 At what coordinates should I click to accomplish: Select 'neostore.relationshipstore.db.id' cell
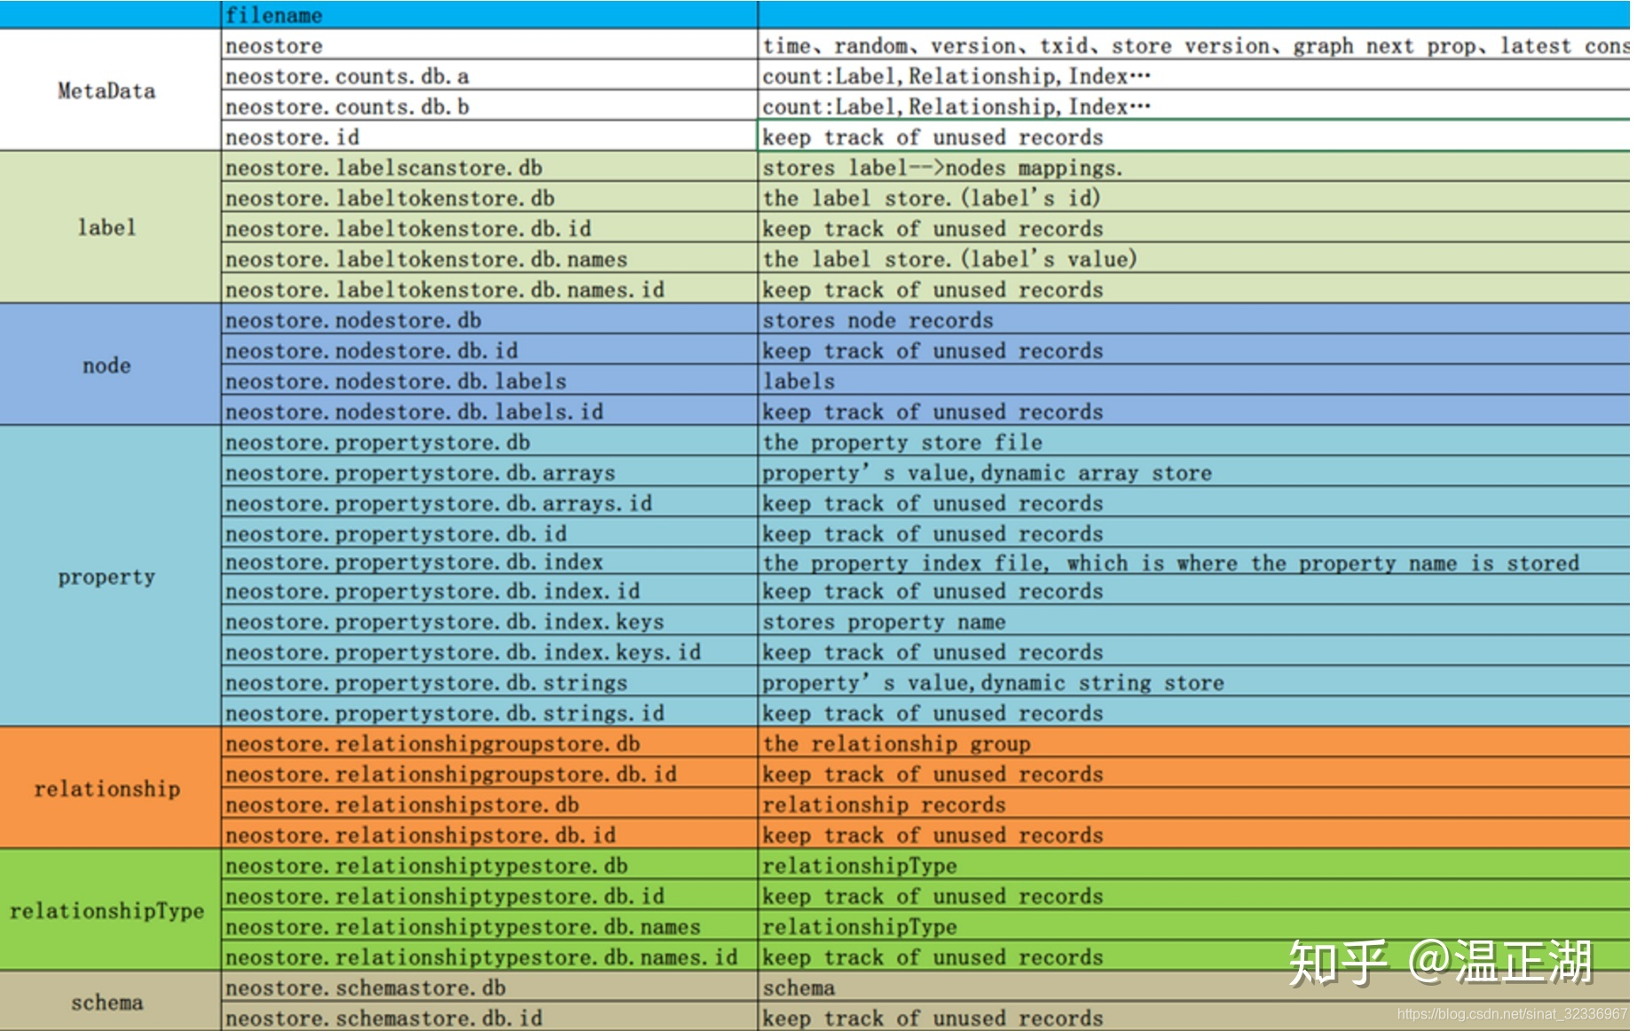click(x=489, y=834)
